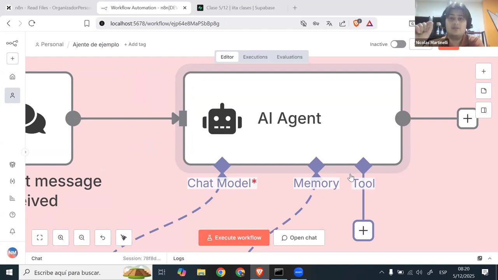This screenshot has width=498, height=280.
Task: Click the workflow name Ajente de ejemplo
Action: (96, 44)
